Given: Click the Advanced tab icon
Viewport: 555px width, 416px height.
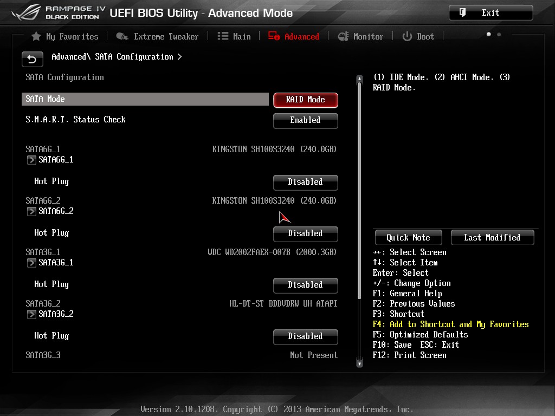Looking at the screenshot, I should tap(274, 36).
